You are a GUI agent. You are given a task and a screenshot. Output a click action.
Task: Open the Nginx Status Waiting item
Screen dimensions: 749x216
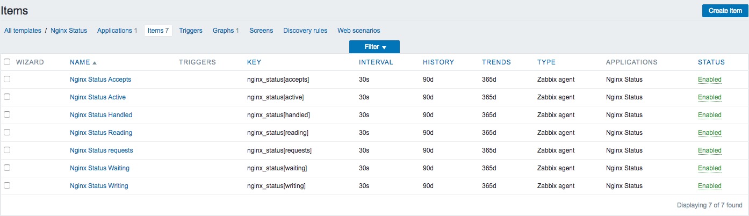[x=99, y=168]
